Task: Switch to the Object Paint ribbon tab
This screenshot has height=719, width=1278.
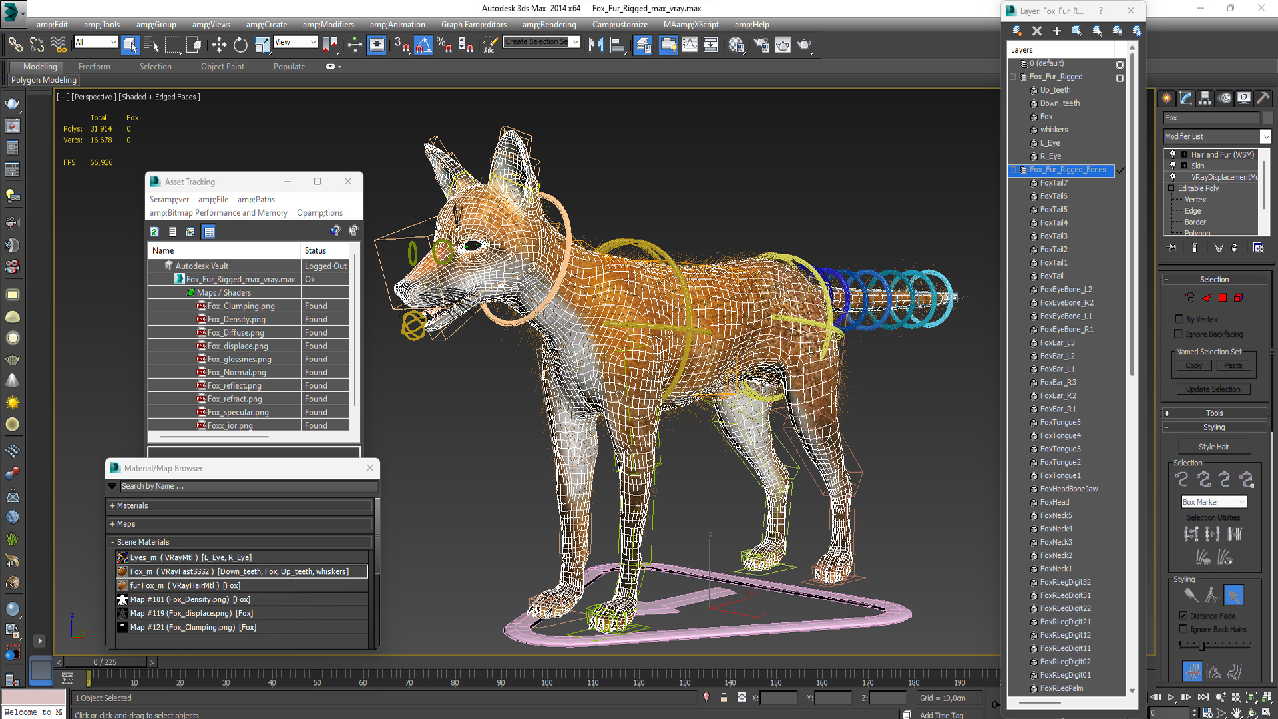Action: pyautogui.click(x=222, y=67)
